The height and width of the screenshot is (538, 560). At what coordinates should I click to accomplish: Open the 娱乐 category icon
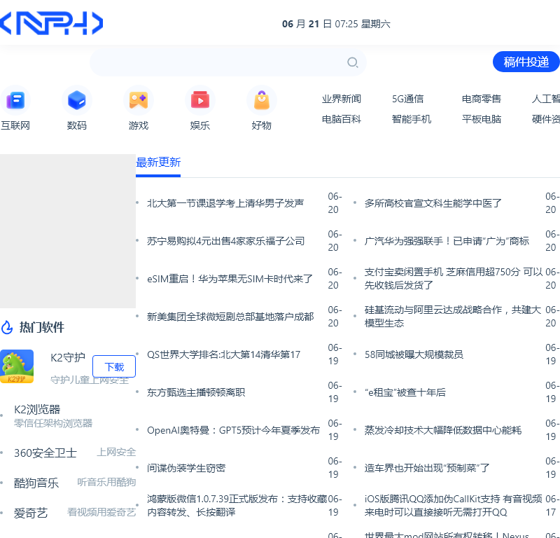[x=200, y=100]
